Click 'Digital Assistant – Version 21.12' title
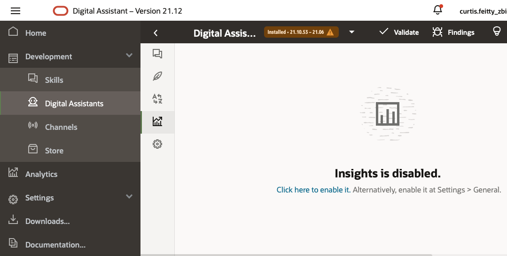This screenshot has height=256, width=507. coord(127,11)
